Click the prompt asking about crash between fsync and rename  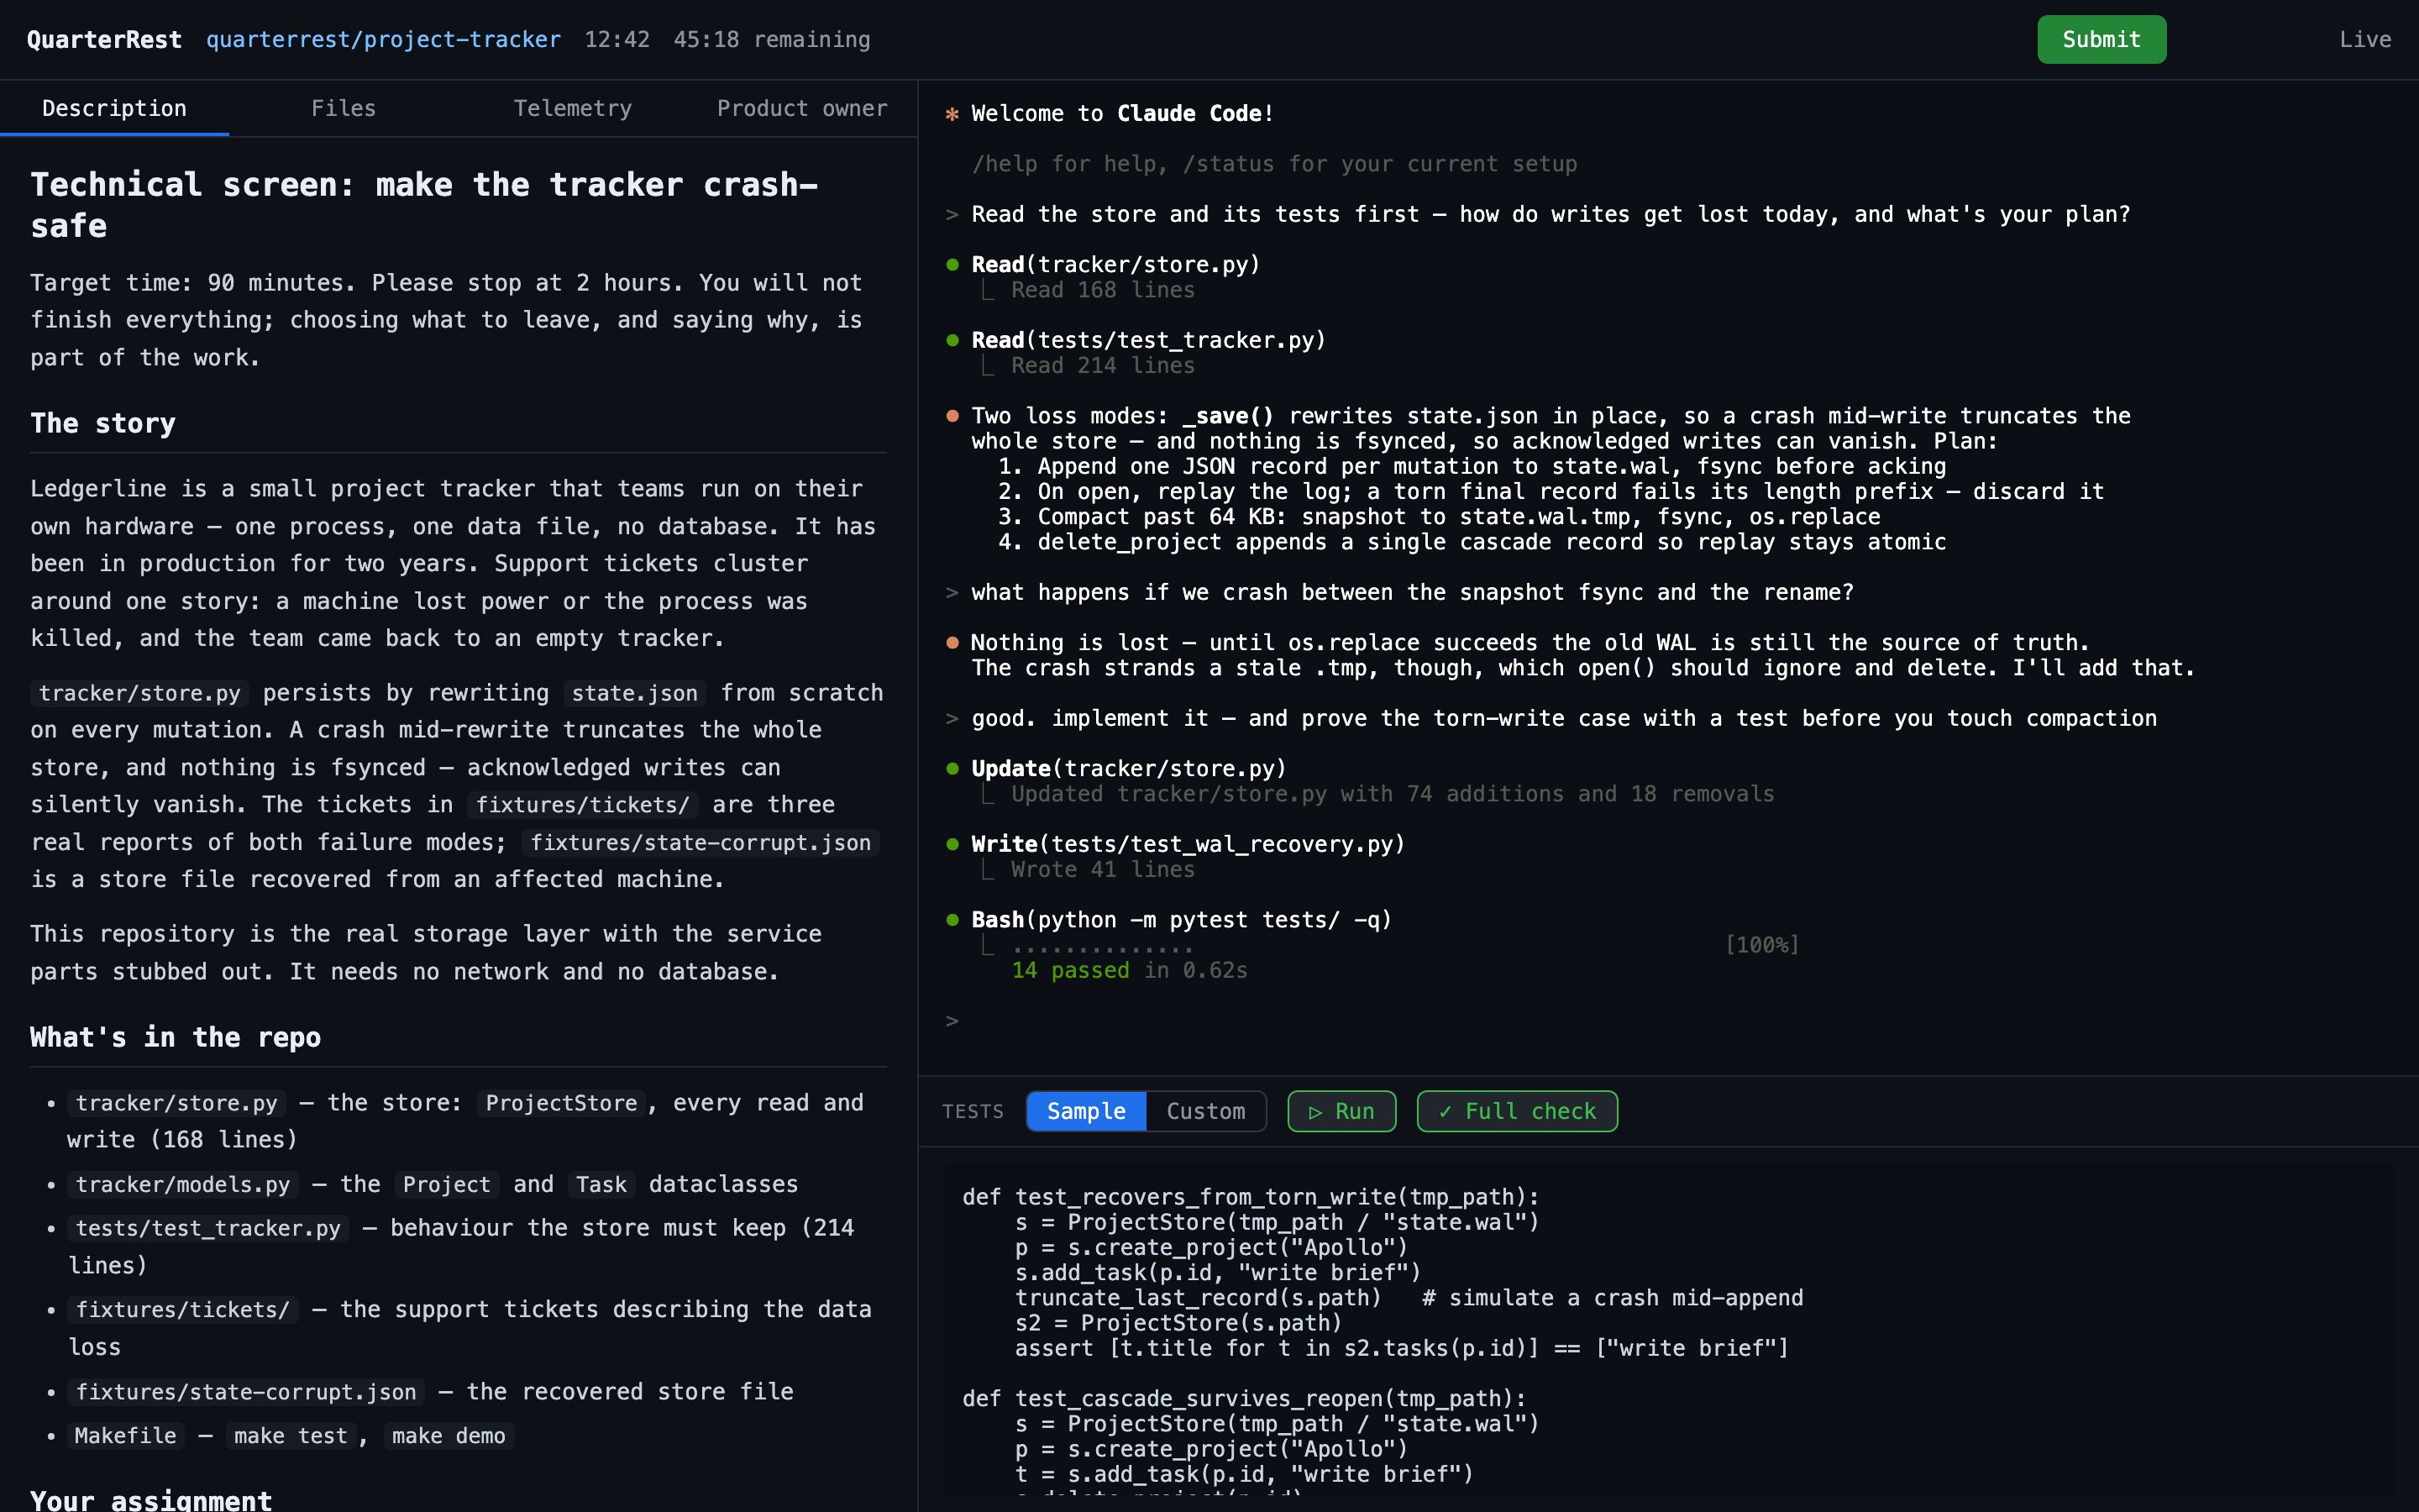click(x=1413, y=593)
